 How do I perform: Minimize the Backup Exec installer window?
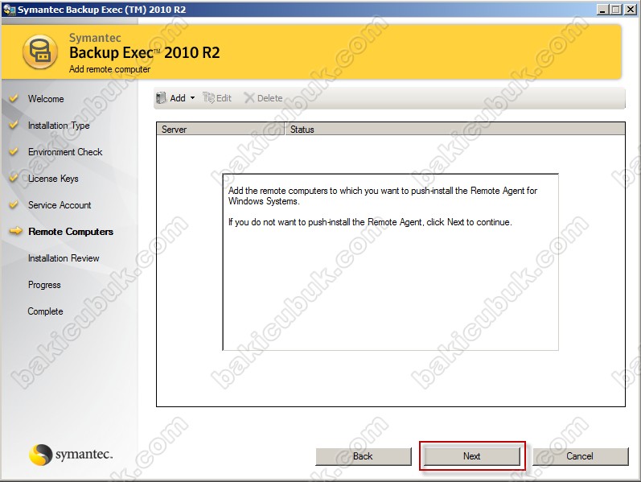602,10
